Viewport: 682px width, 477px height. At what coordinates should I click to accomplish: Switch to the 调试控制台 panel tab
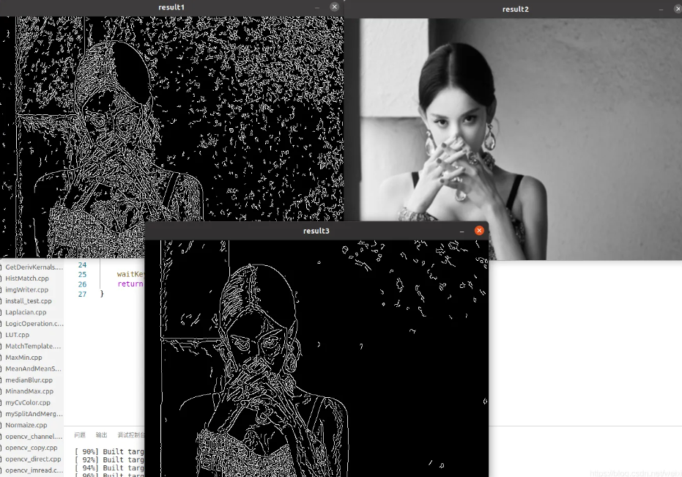130,435
